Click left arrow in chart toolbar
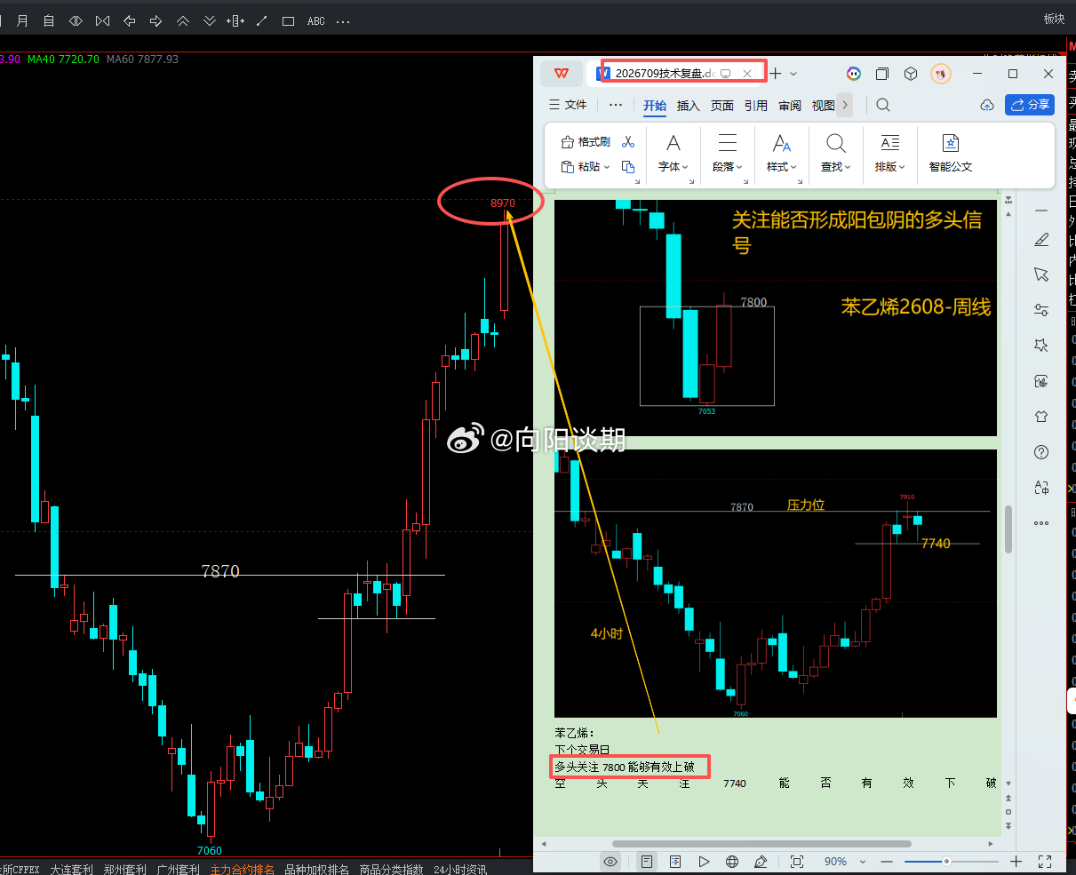This screenshot has height=875, width=1076. (130, 20)
